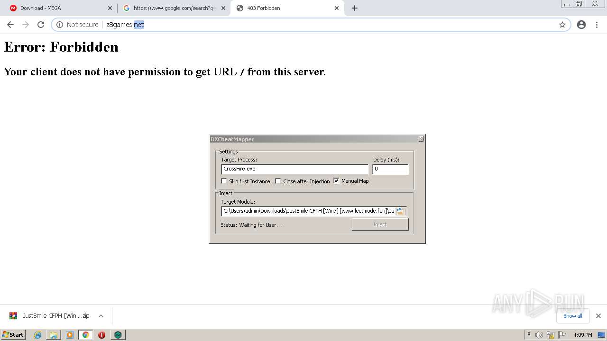Open Chrome's three-dot menu
Viewport: 607px width, 341px height.
click(x=597, y=25)
